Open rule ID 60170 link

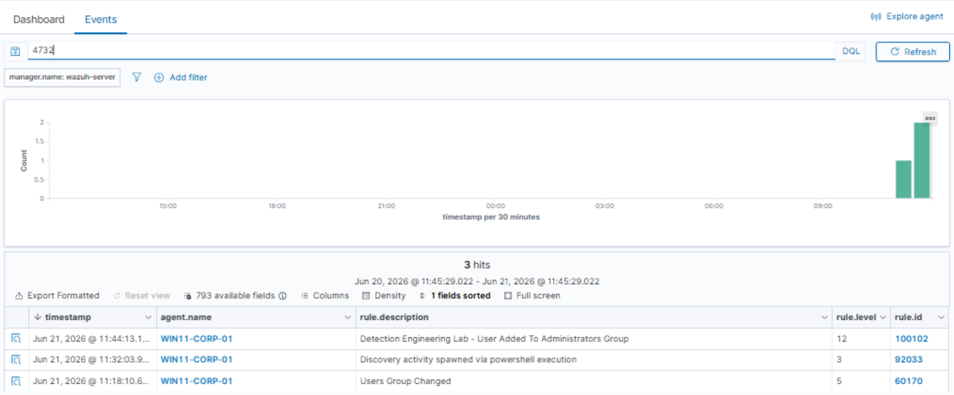pos(908,381)
